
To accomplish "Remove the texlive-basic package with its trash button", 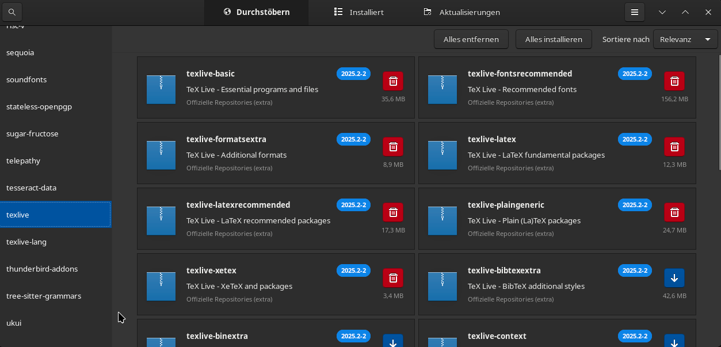I will tap(393, 81).
